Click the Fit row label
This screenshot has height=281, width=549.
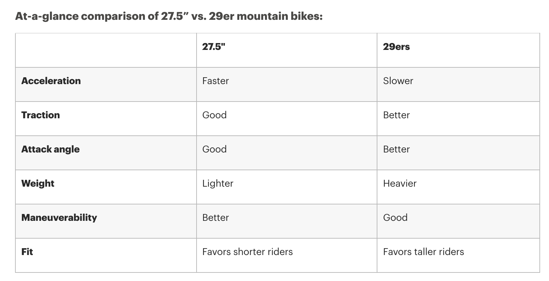click(x=27, y=252)
